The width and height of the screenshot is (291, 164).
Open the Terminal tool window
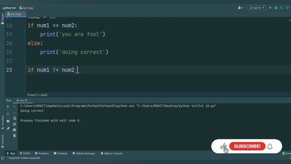tap(60, 154)
